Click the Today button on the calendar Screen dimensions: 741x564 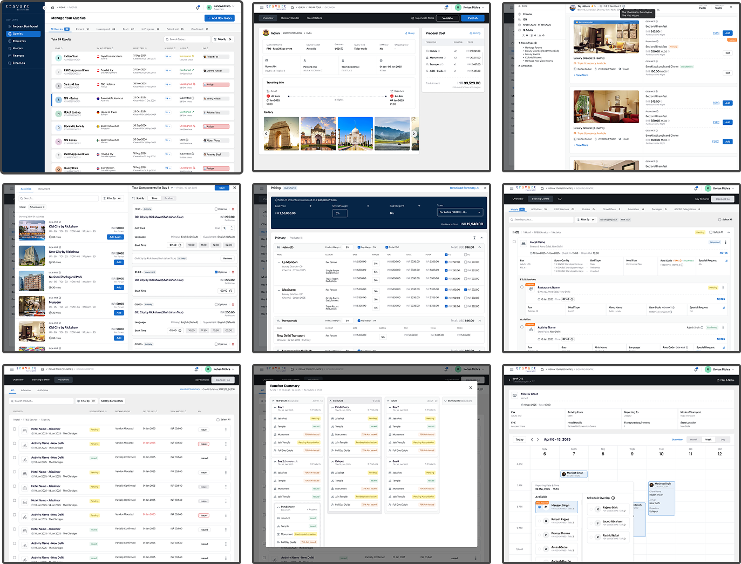[520, 439]
